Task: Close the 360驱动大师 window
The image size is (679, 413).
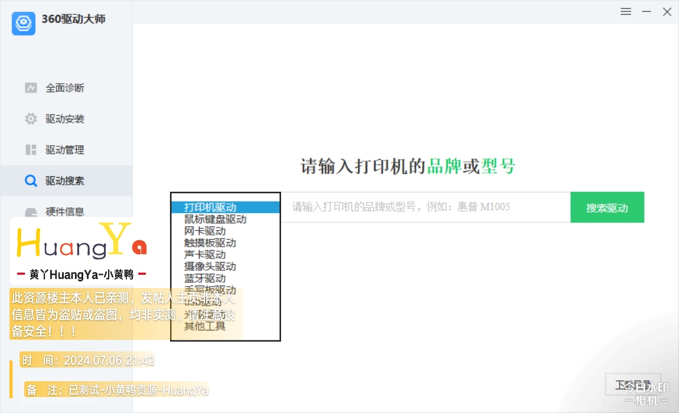Action: coord(667,12)
